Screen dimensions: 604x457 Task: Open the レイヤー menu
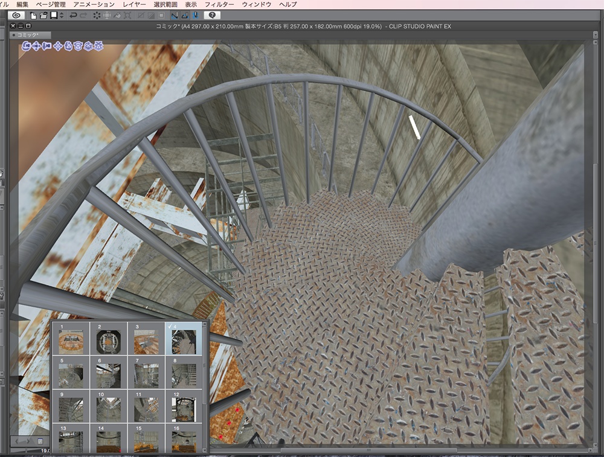click(135, 4)
